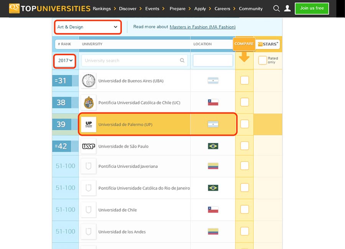Click Colombia flag in Javeriana row
The image size is (345, 249).
[213, 166]
